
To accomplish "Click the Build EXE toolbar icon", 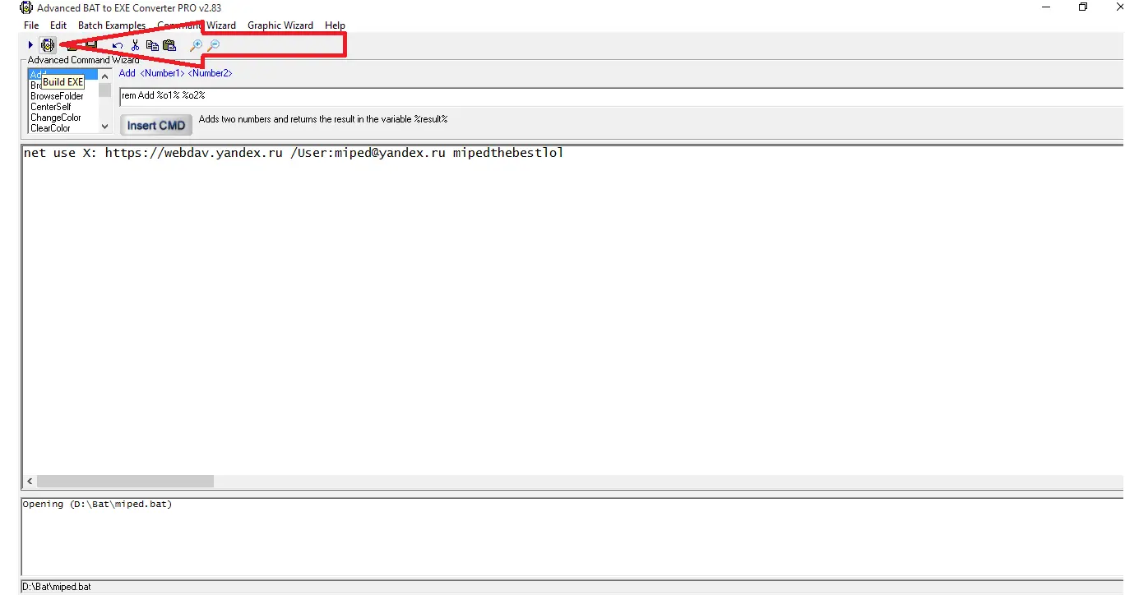I will (48, 45).
